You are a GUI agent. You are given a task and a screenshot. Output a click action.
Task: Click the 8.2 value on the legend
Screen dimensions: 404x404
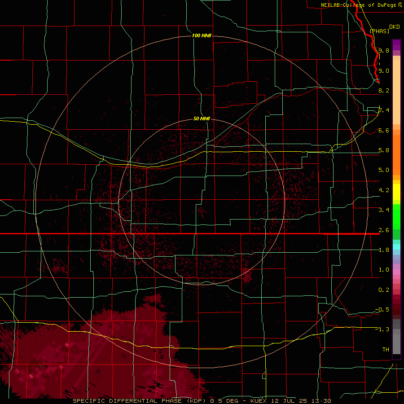point(384,90)
